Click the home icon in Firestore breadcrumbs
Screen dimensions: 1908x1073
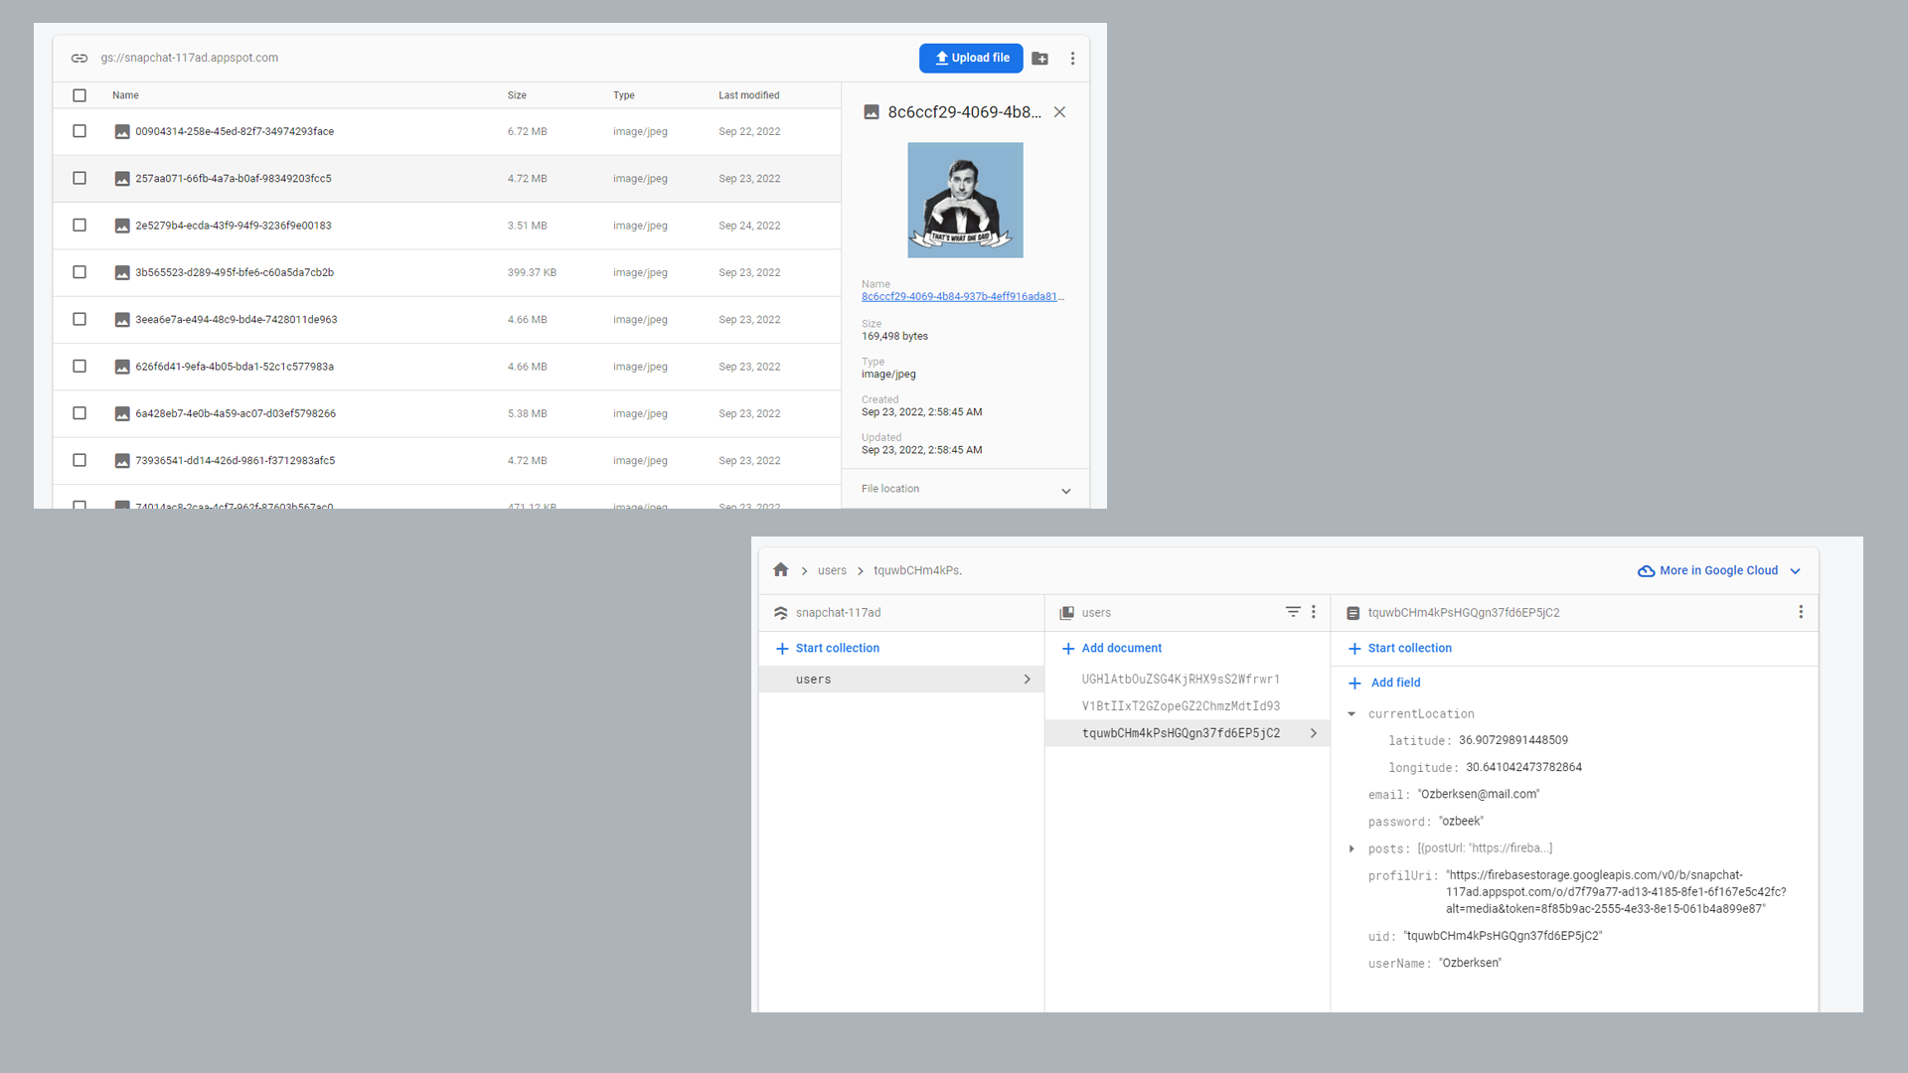pyautogui.click(x=781, y=569)
